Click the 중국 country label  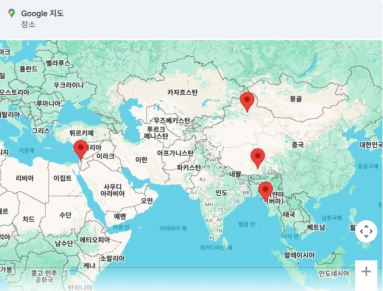[298, 145]
